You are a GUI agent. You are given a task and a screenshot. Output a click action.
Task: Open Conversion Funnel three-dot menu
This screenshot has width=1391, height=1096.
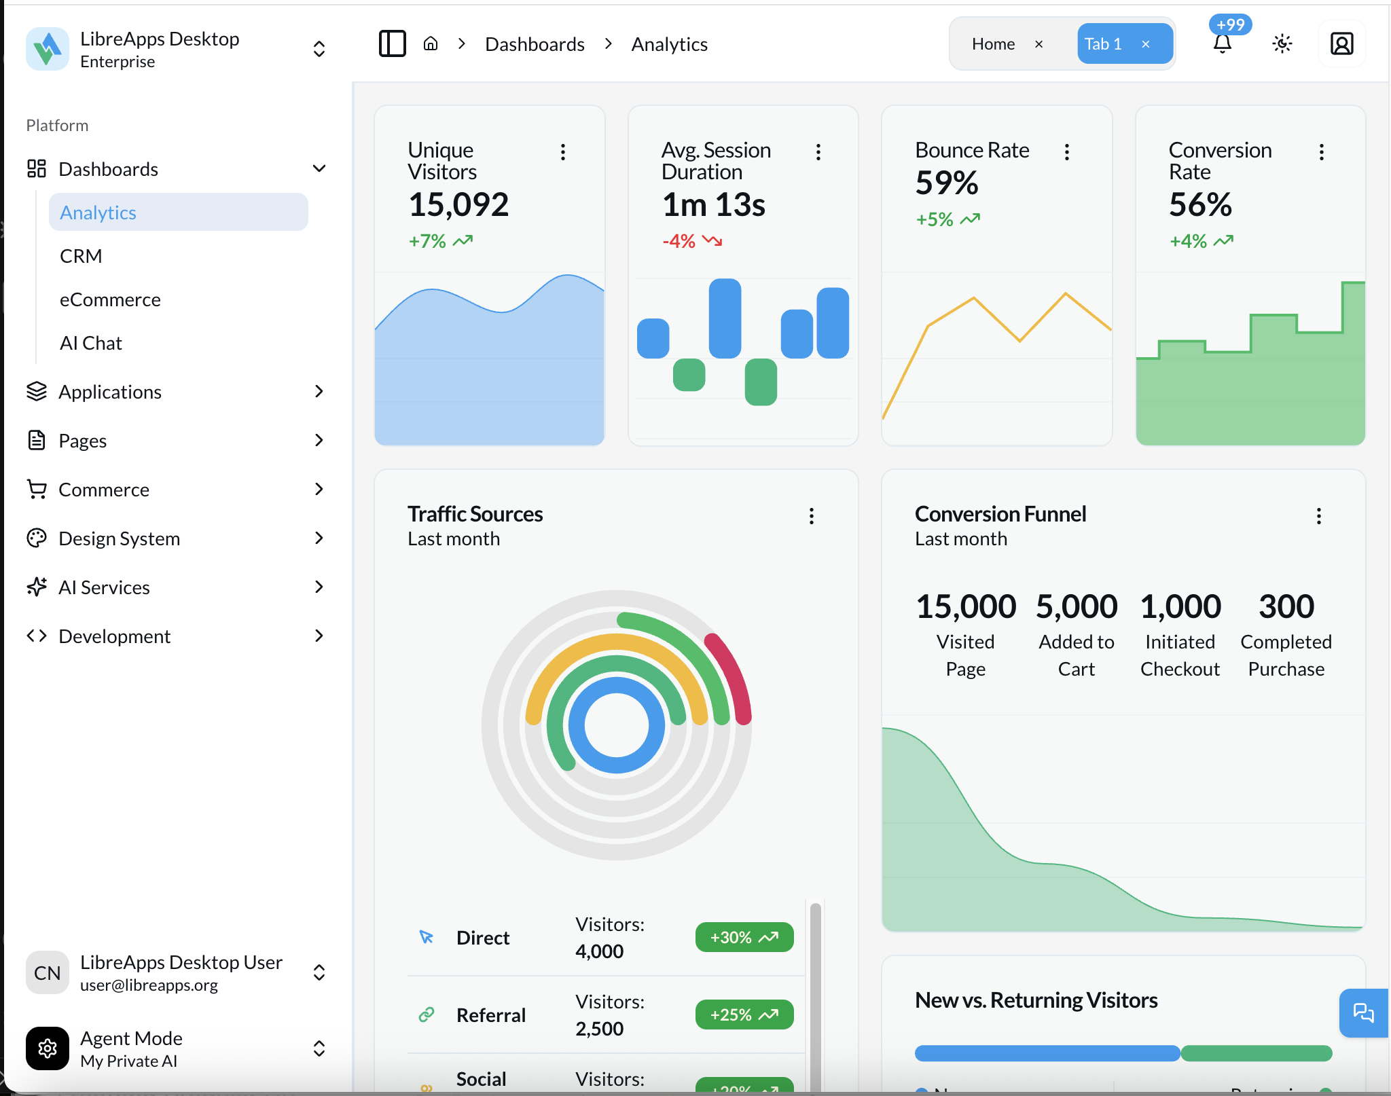[1318, 516]
